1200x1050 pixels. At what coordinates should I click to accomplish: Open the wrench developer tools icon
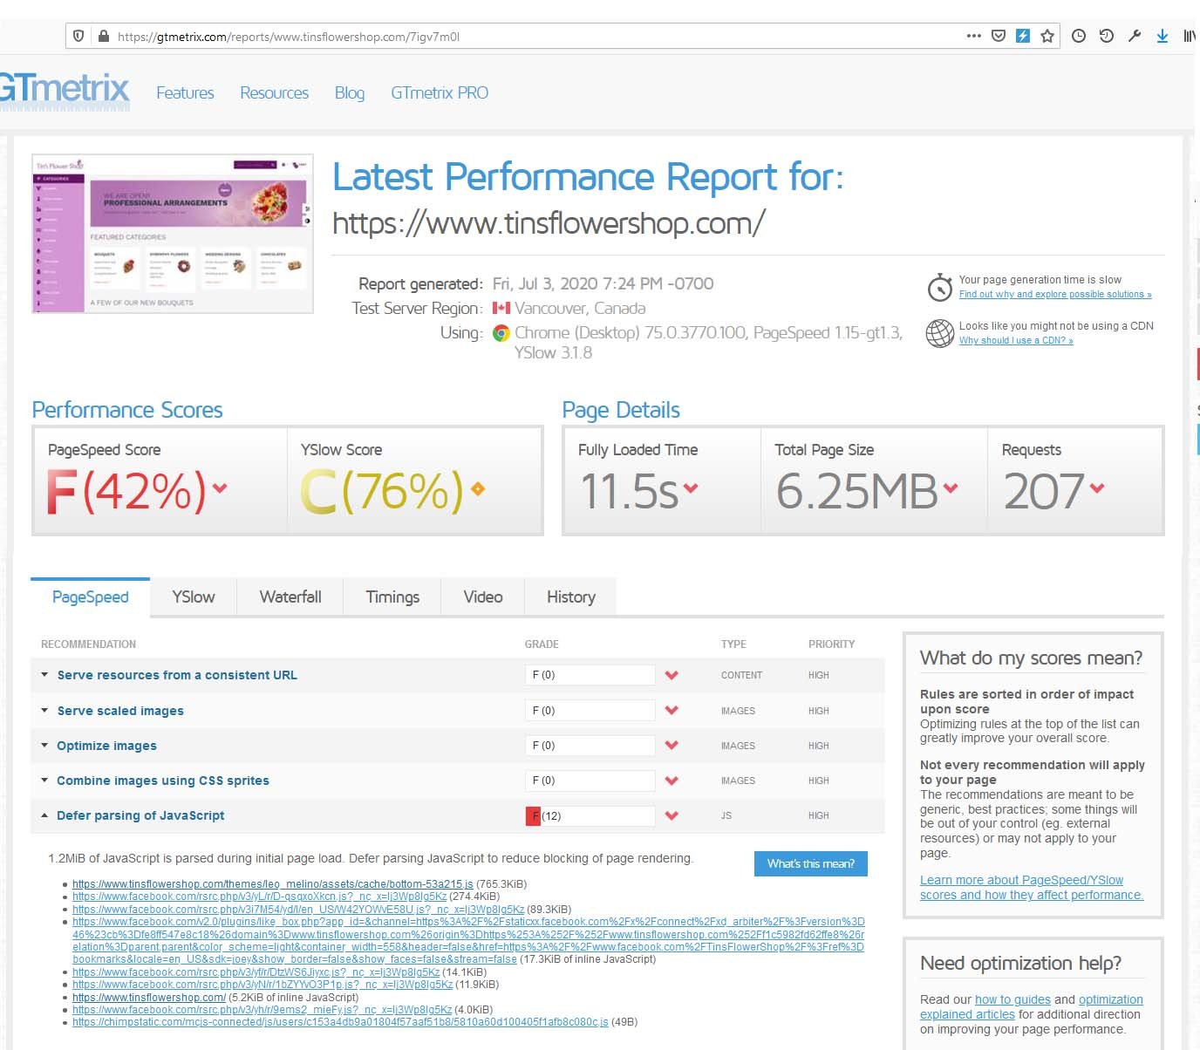coord(1135,36)
